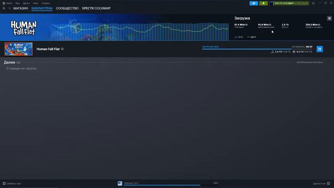
Task: Click the blue announcements megaphone button
Action: pos(254,3)
